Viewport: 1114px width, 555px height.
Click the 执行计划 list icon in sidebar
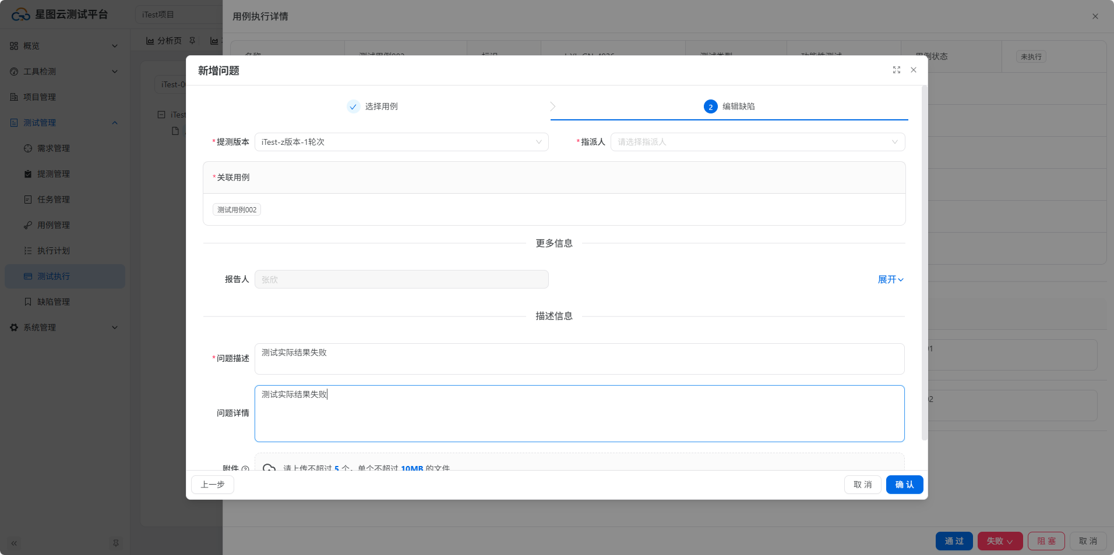[x=28, y=251]
